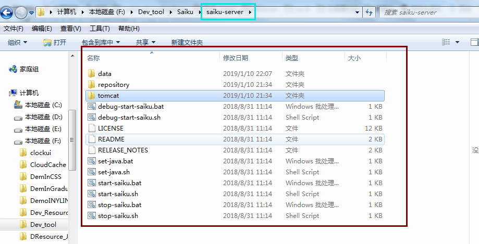This screenshot has height=244, width=479.
Task: Open the 查看(V) menu
Action: (x=70, y=29)
